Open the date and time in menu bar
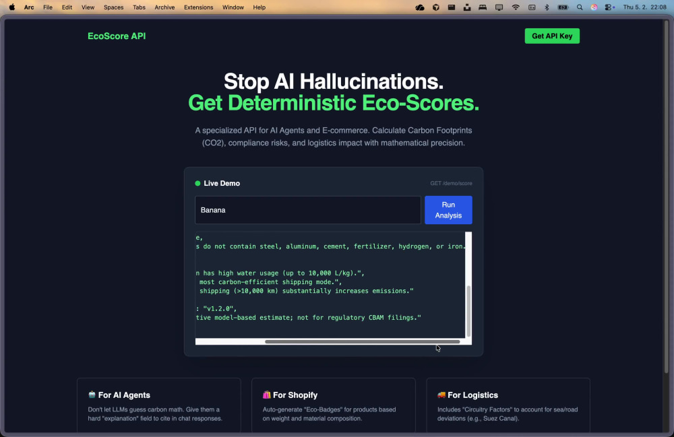 (x=645, y=7)
